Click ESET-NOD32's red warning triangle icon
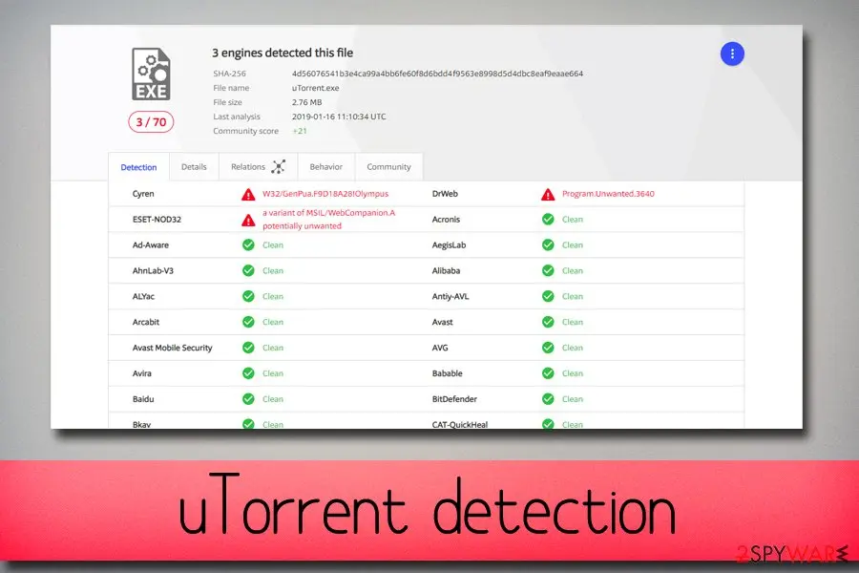Image resolution: width=859 pixels, height=573 pixels. 248,220
